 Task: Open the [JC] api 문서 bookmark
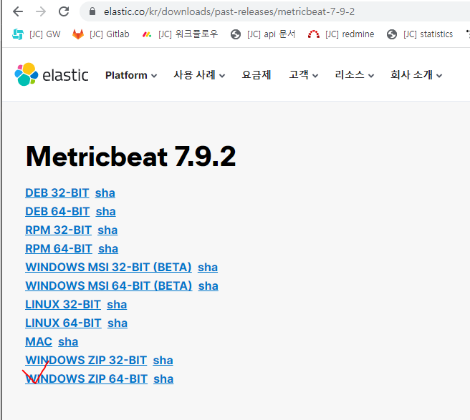263,34
